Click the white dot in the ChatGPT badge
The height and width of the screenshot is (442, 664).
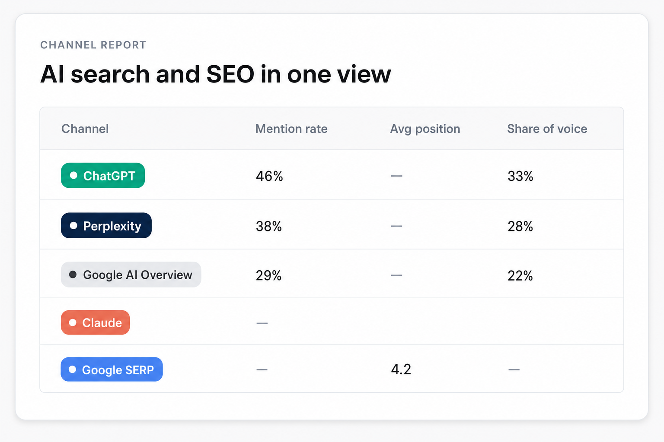tap(73, 175)
